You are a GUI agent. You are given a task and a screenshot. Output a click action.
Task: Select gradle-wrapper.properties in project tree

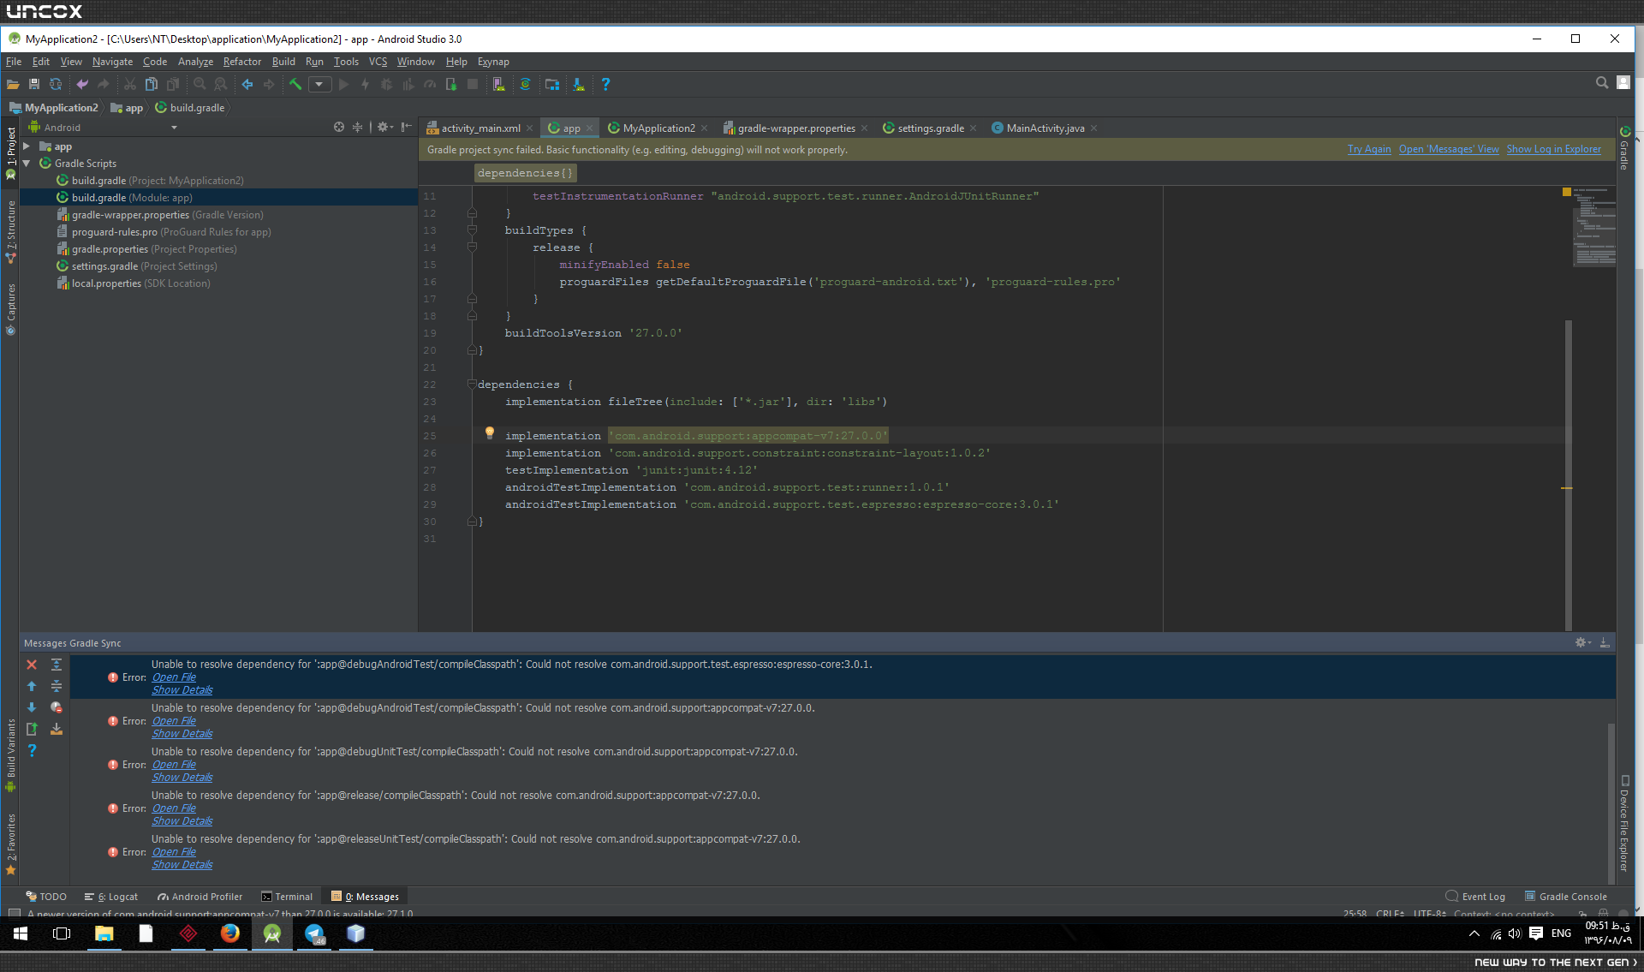pyautogui.click(x=167, y=215)
